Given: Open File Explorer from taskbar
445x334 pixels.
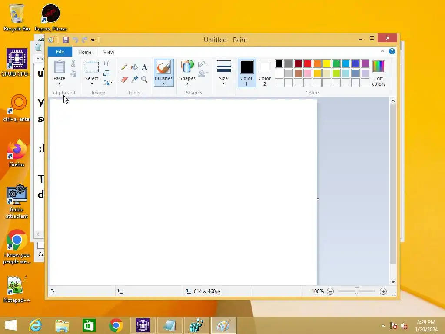Looking at the screenshot, I should (62, 325).
